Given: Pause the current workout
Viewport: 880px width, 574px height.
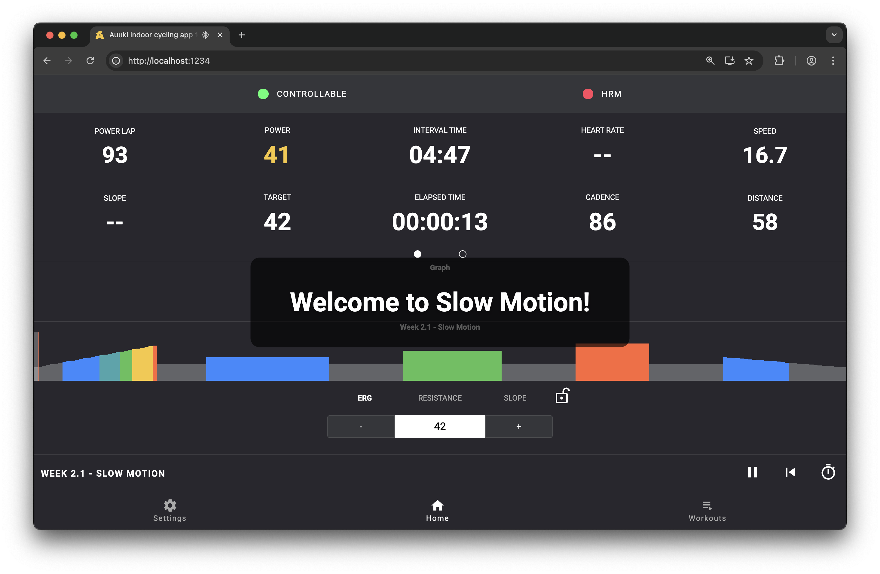Looking at the screenshot, I should pyautogui.click(x=753, y=472).
